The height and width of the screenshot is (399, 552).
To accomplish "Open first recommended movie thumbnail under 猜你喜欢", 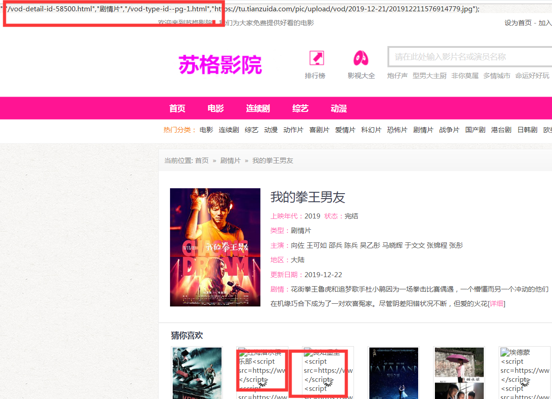I will click(197, 373).
